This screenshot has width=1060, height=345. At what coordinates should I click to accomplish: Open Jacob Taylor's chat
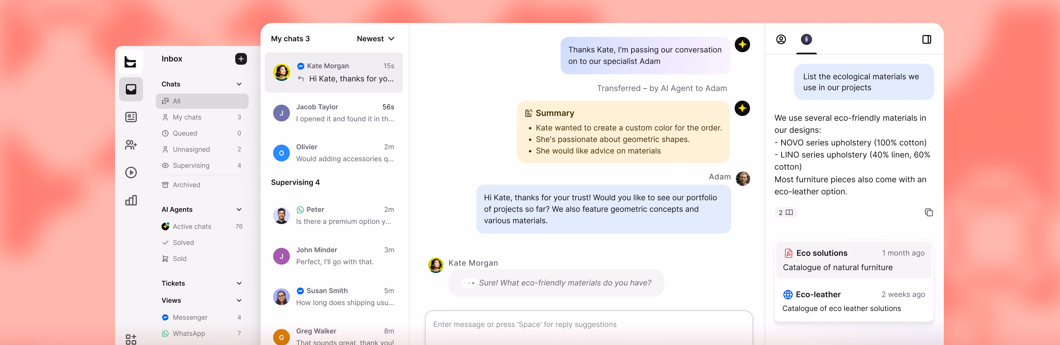click(x=334, y=113)
